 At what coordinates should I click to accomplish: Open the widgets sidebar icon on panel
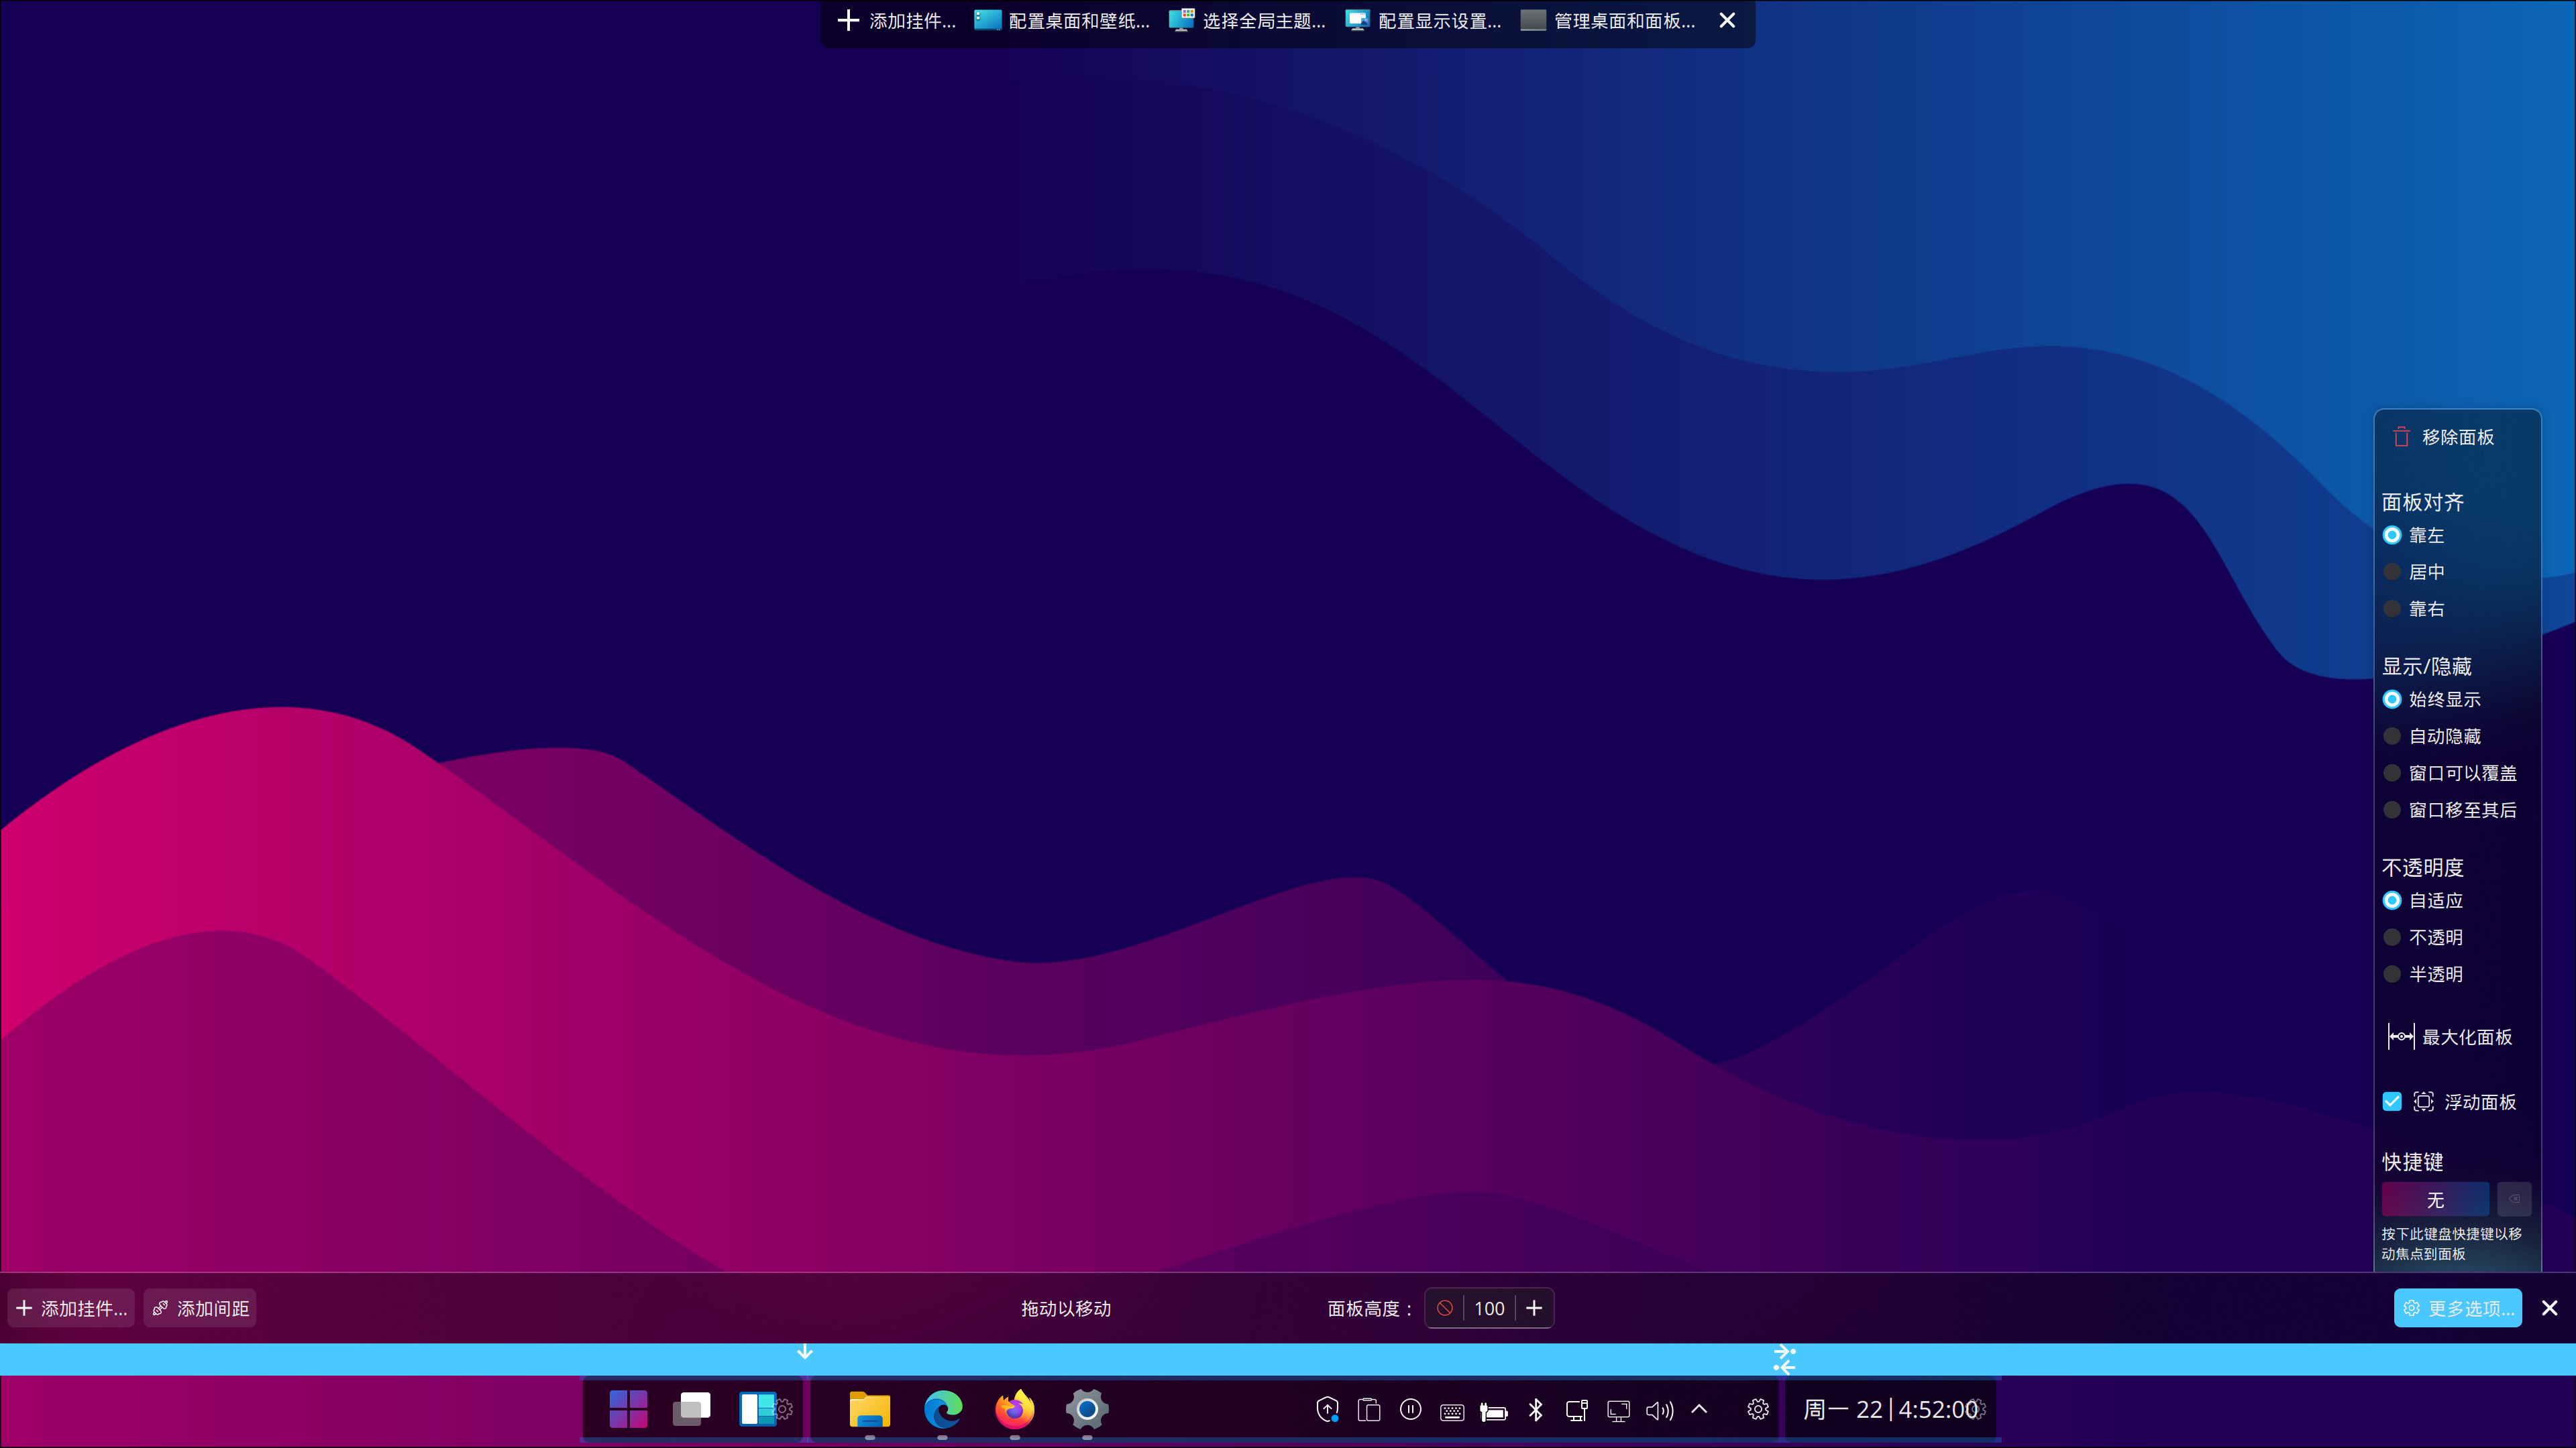(757, 1409)
